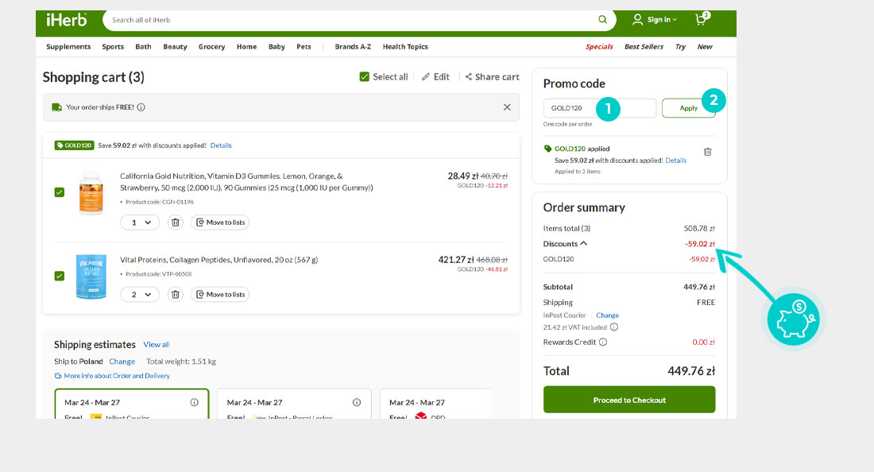Click the Edit pencil icon
This screenshot has width=874, height=472.
click(x=426, y=77)
